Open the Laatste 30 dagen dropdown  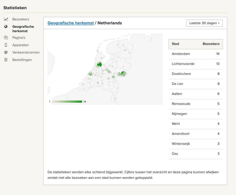[204, 23]
